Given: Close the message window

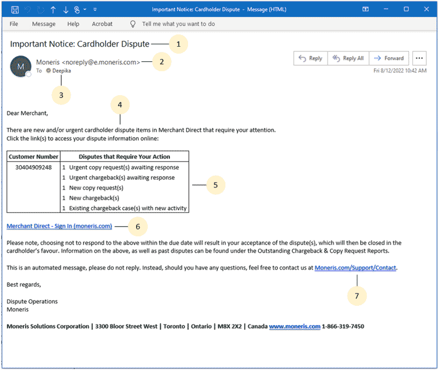Looking at the screenshot, I should pyautogui.click(x=426, y=9).
